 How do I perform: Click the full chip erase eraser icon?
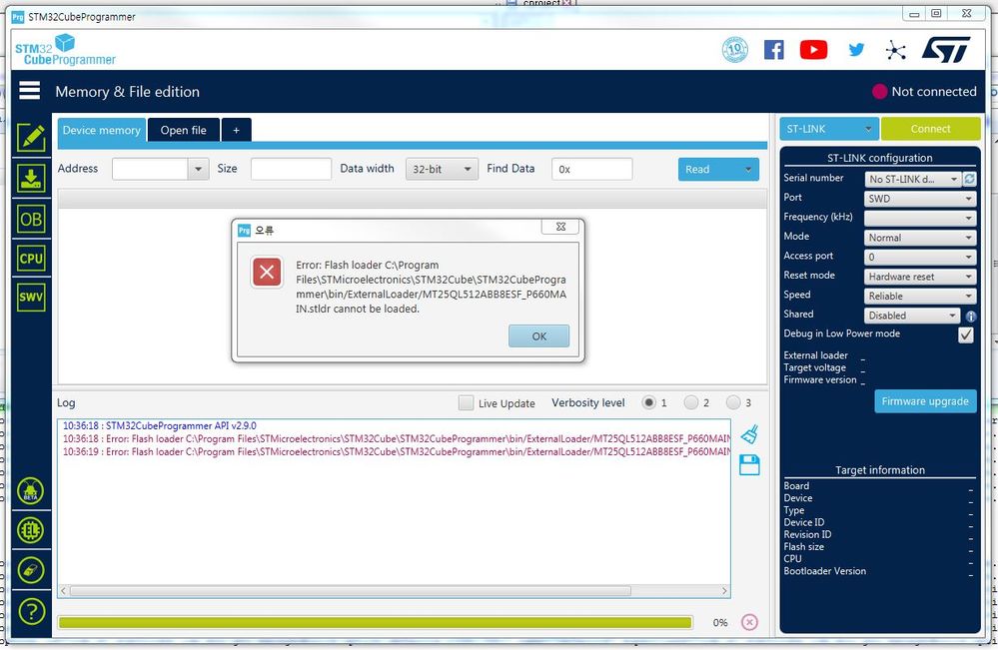[31, 570]
